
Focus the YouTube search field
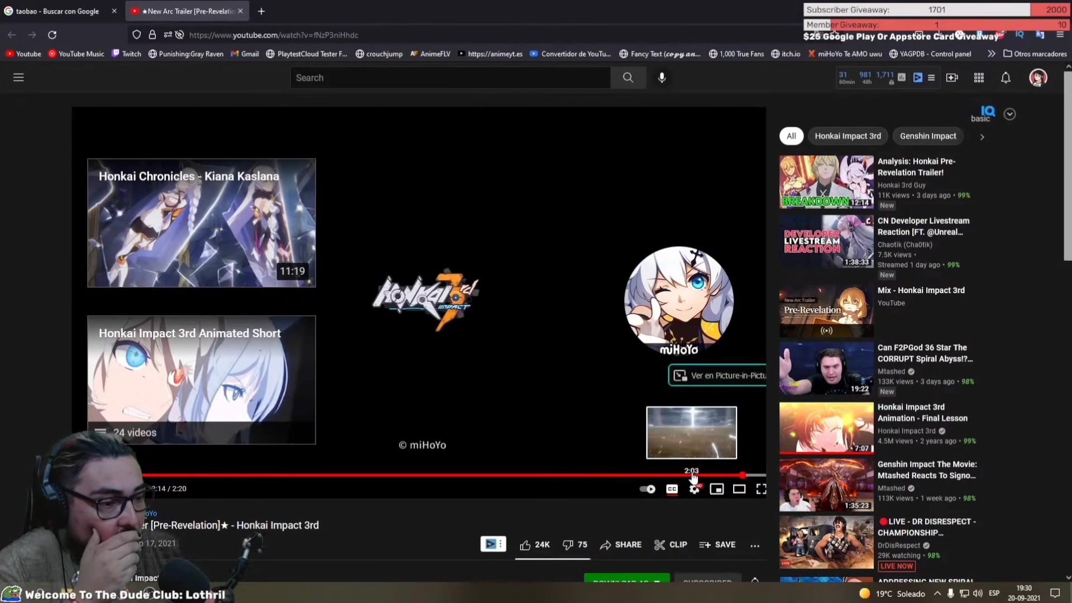click(450, 78)
